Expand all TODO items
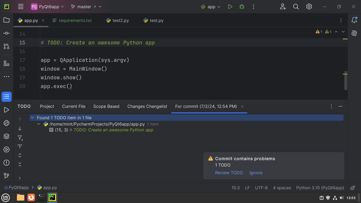 (x=20, y=155)
